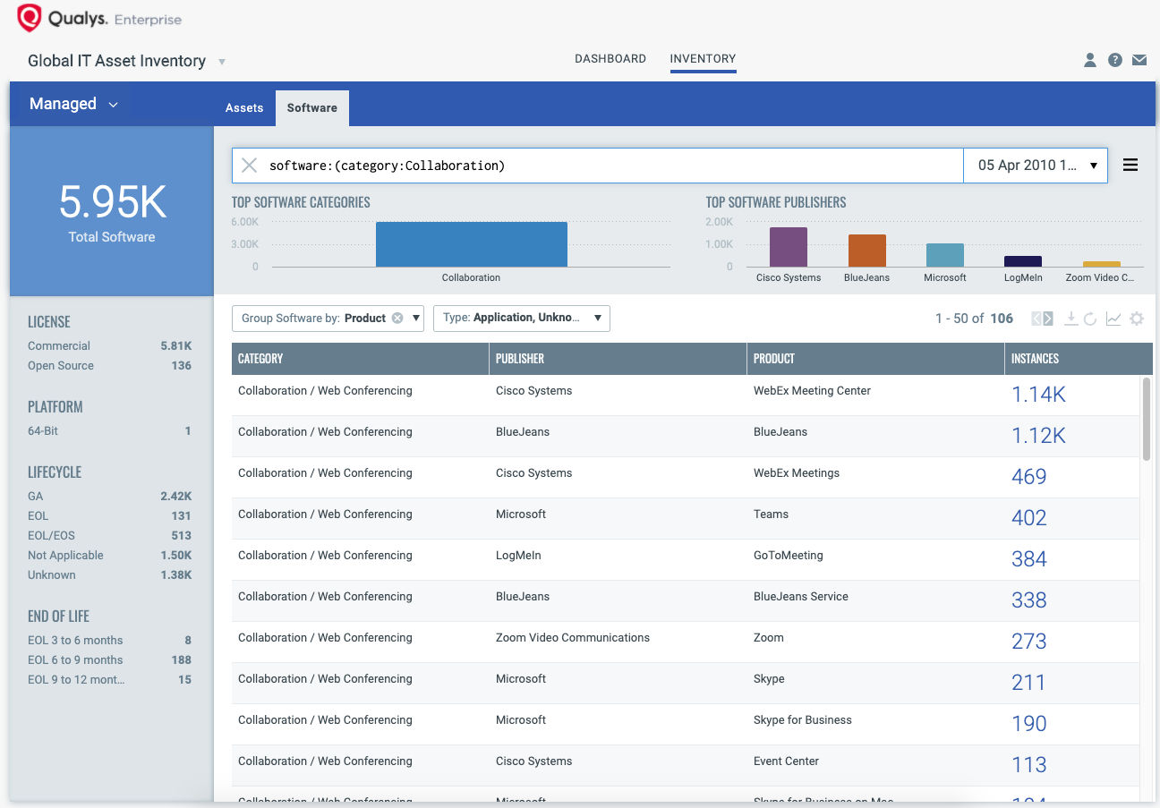The height and width of the screenshot is (808, 1160).
Task: Open the 402 instances for Teams
Action: [x=1029, y=518]
